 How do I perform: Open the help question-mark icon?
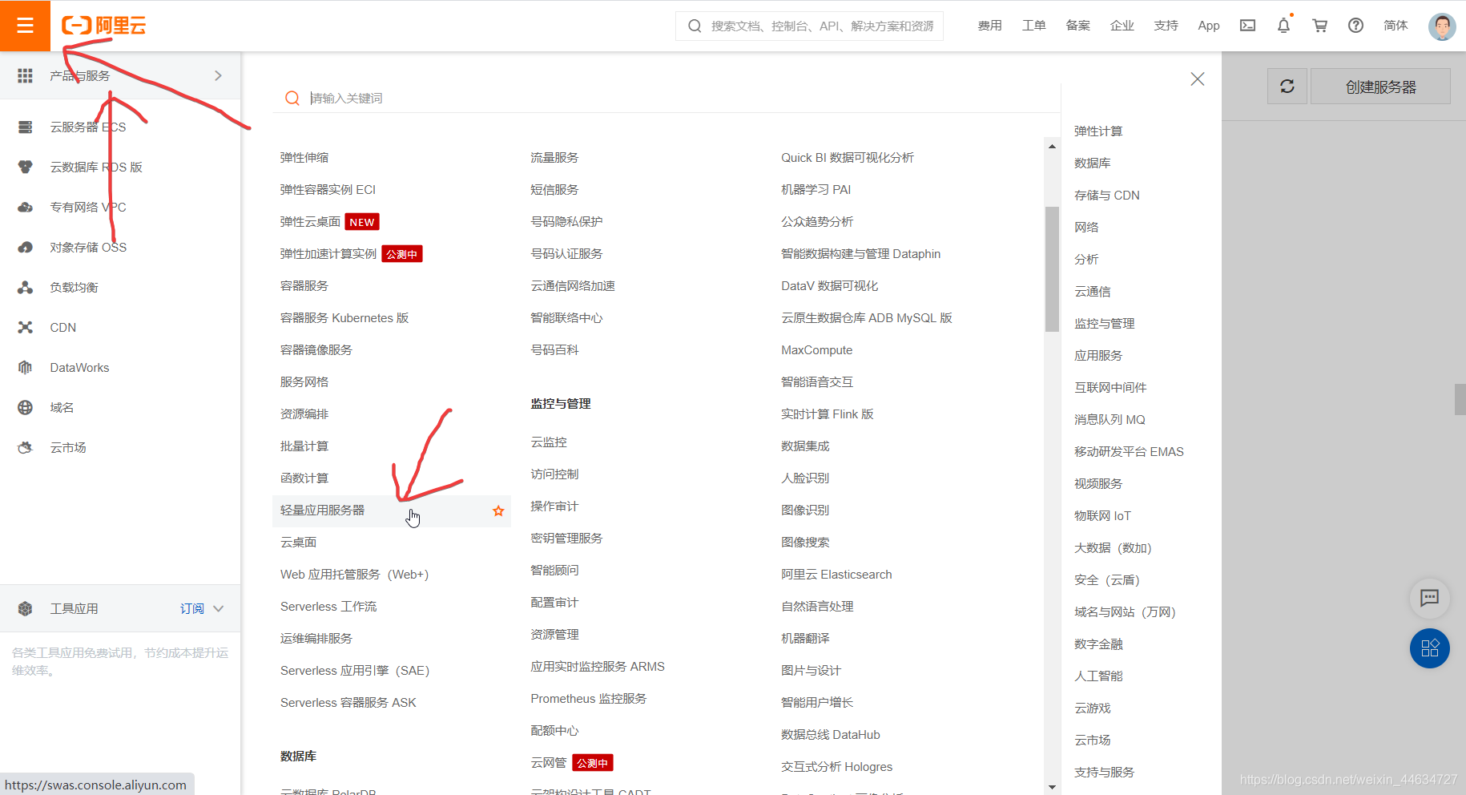point(1355,26)
